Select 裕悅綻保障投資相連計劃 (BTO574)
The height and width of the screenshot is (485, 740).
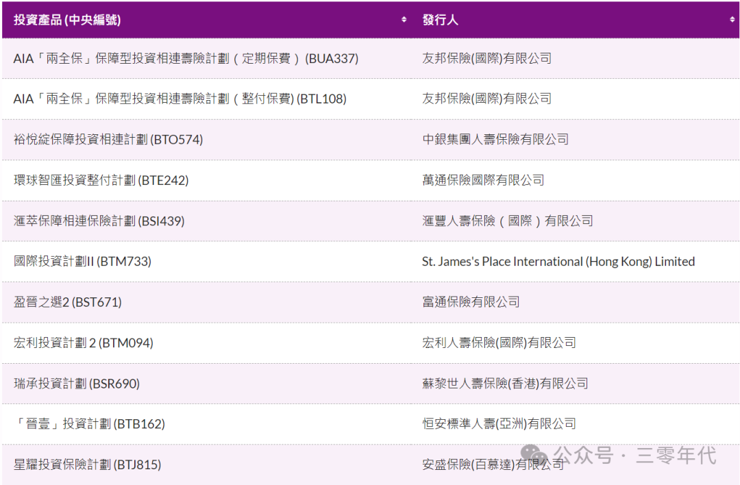(x=108, y=140)
